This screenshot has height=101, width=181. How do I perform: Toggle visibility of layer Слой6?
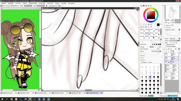click(x=166, y=54)
